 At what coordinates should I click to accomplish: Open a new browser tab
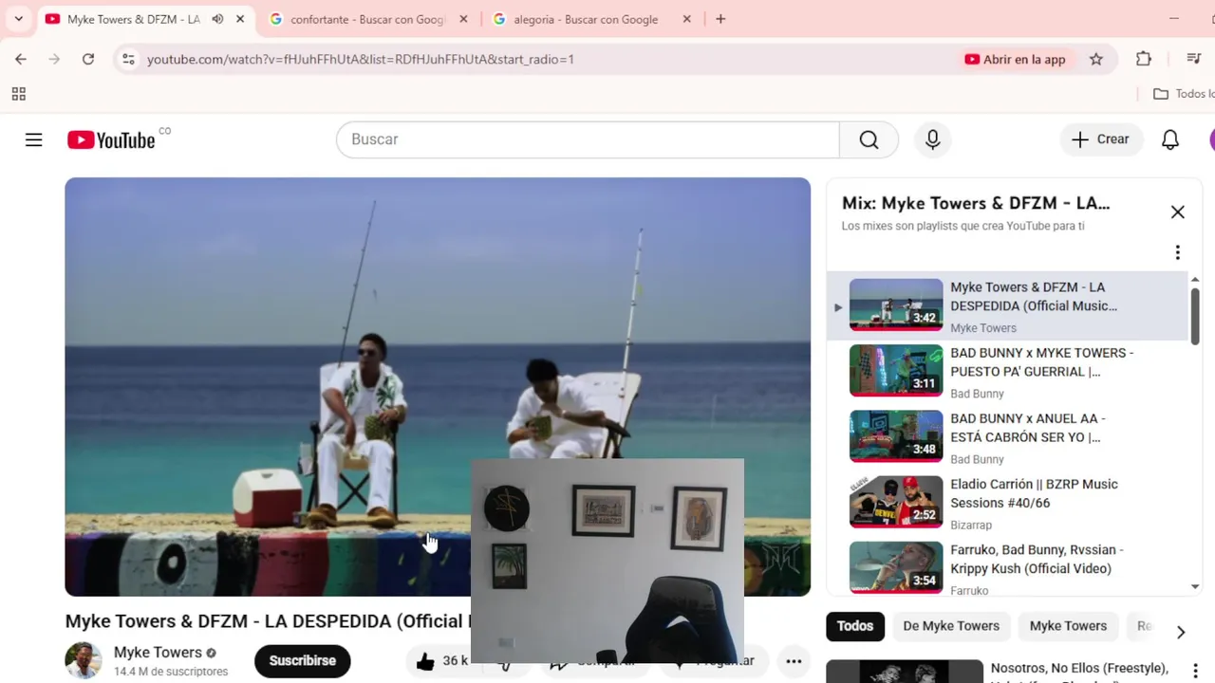click(720, 19)
